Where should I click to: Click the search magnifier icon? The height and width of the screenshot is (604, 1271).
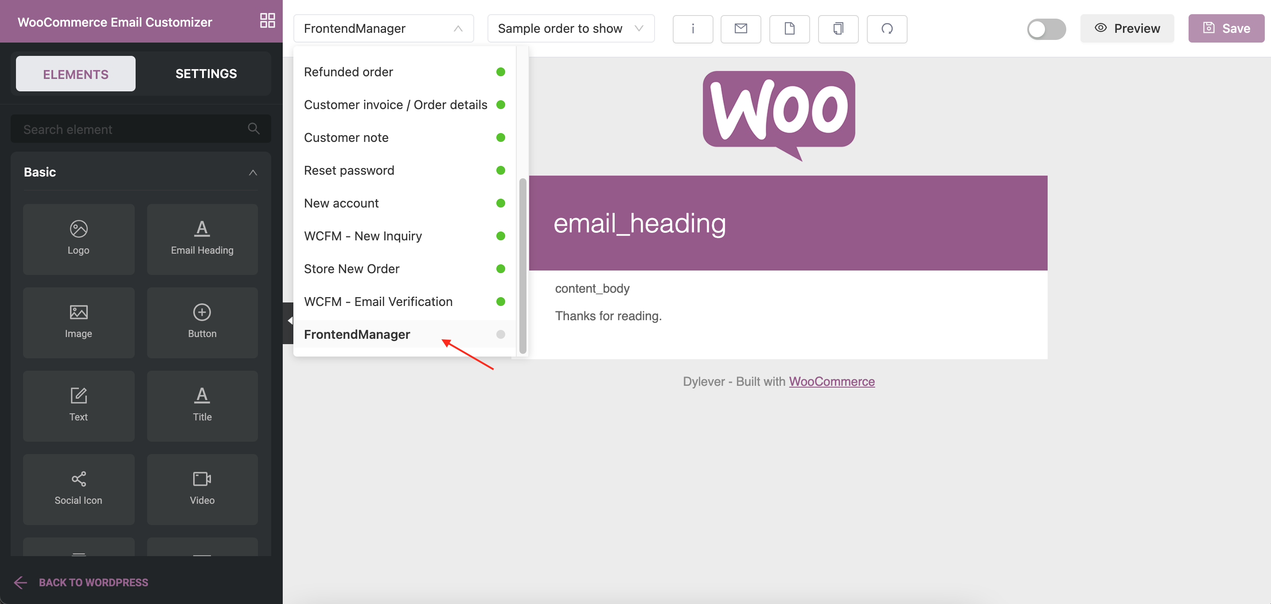pyautogui.click(x=253, y=129)
